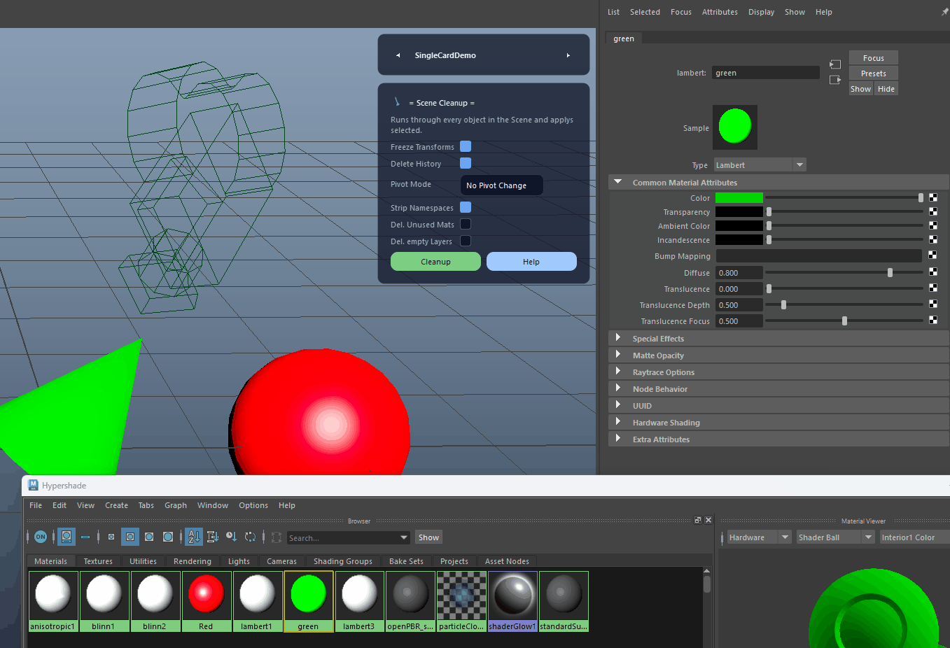Expand the Hardware Shading section
The image size is (950, 648).
coord(617,422)
